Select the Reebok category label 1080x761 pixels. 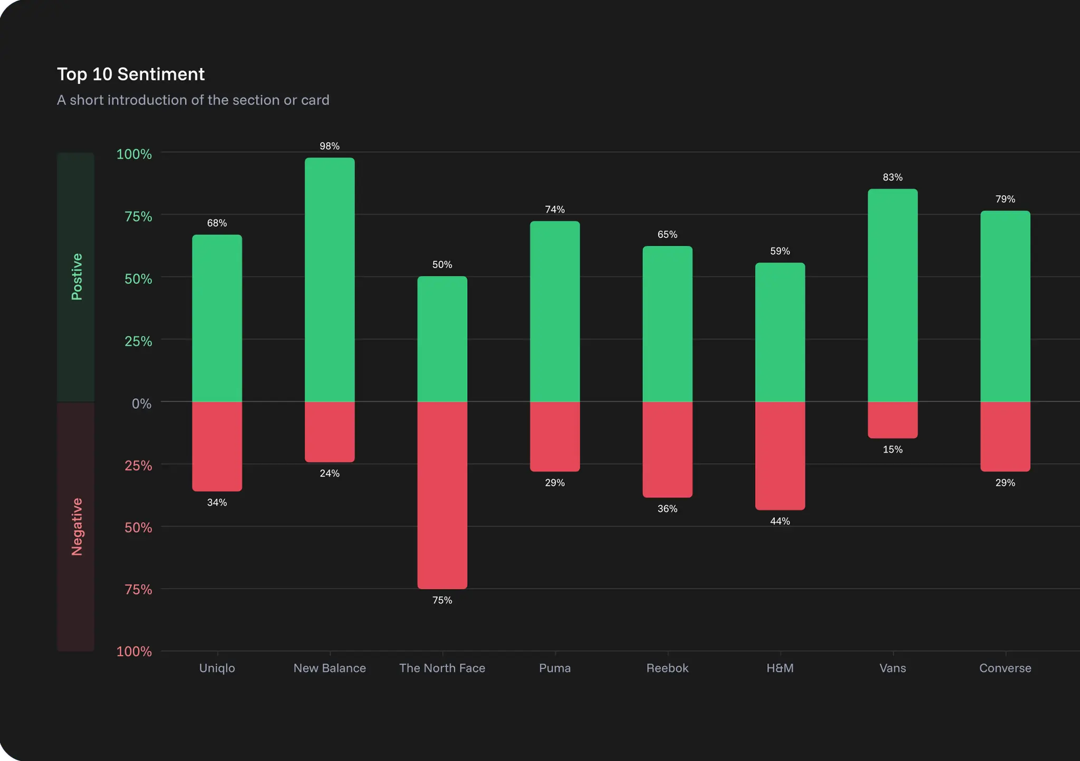point(668,668)
